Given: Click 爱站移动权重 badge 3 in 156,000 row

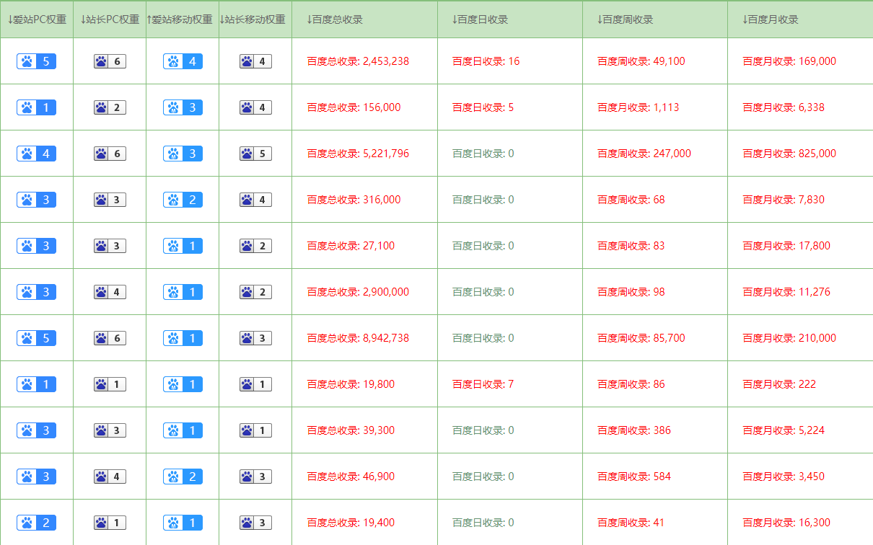Looking at the screenshot, I should (x=183, y=107).
